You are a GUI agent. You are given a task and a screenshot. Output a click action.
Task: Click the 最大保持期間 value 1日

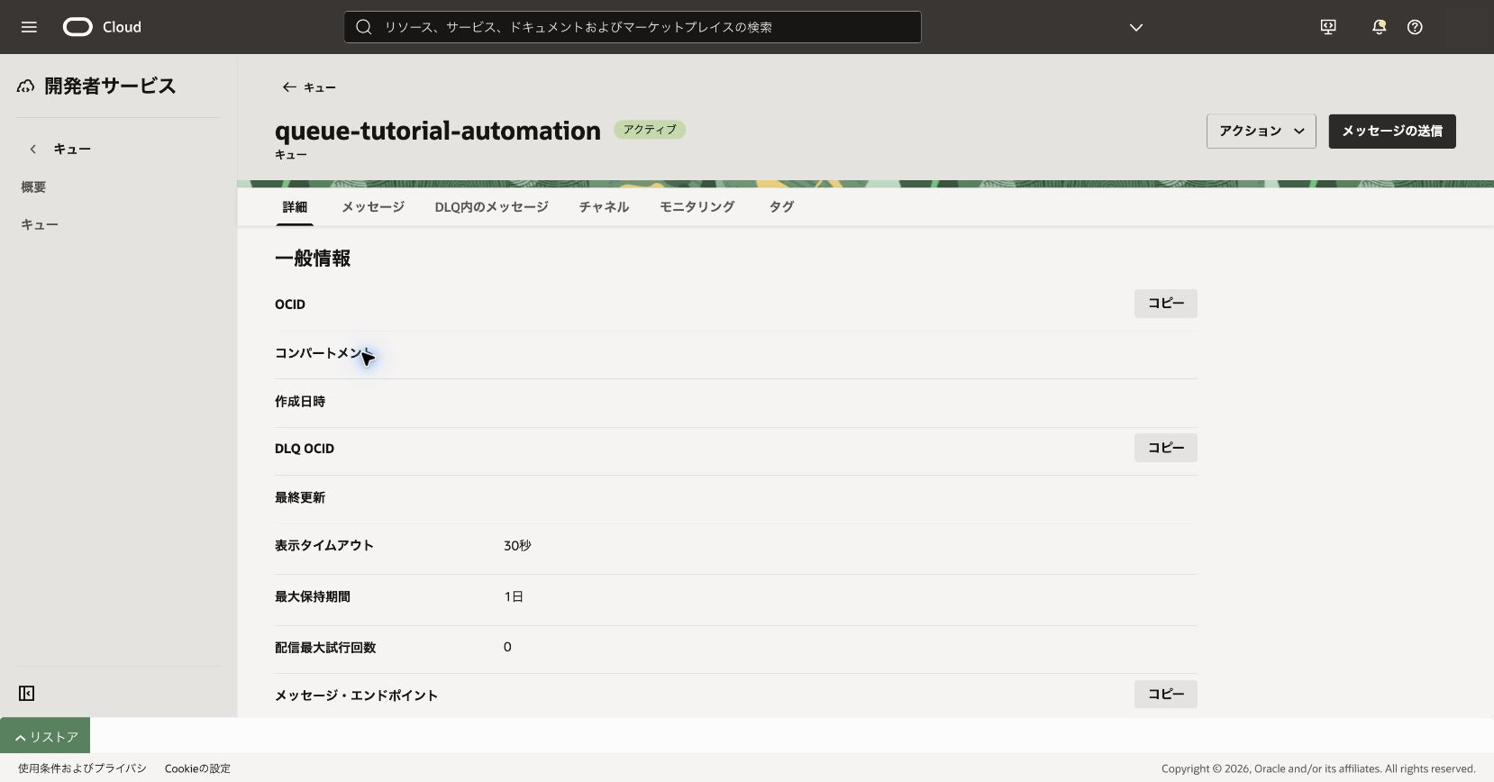(x=514, y=597)
